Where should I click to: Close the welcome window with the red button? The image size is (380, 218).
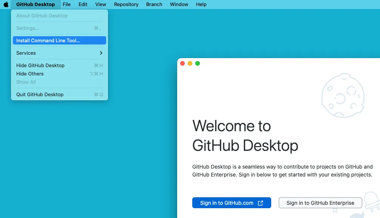coord(182,63)
